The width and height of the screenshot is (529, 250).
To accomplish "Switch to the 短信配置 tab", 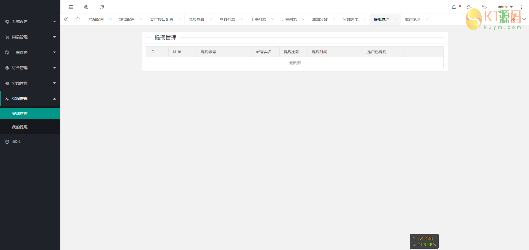I will (127, 19).
